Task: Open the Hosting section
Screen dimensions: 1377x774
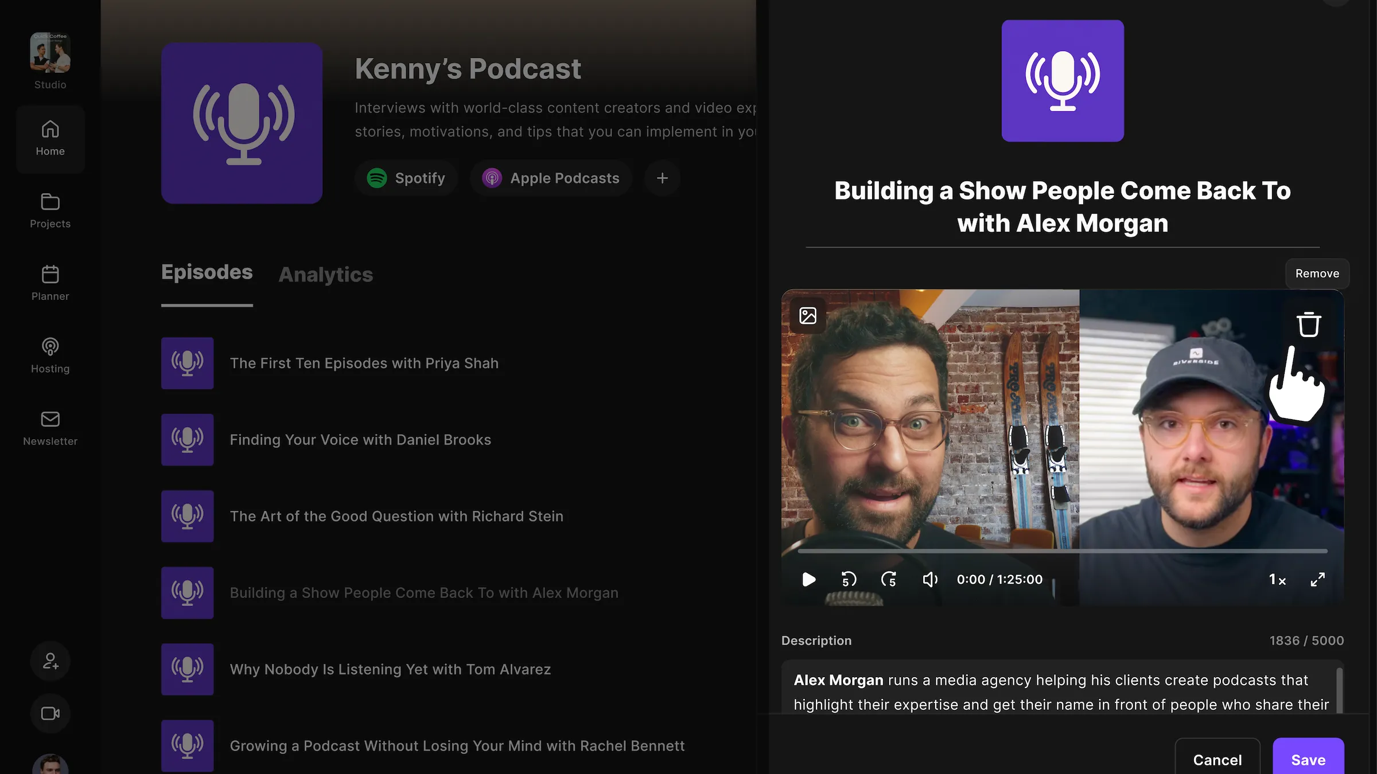Action: (50, 355)
